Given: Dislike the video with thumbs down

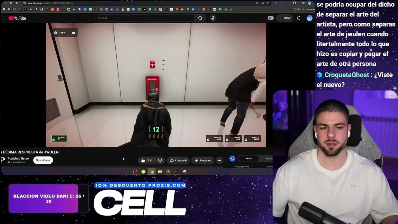Looking at the screenshot, I should coord(160,161).
